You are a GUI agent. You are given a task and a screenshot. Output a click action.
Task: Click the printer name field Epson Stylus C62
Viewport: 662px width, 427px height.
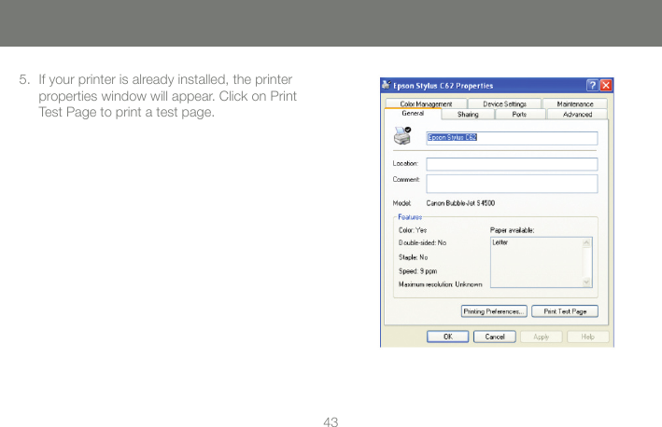click(512, 138)
